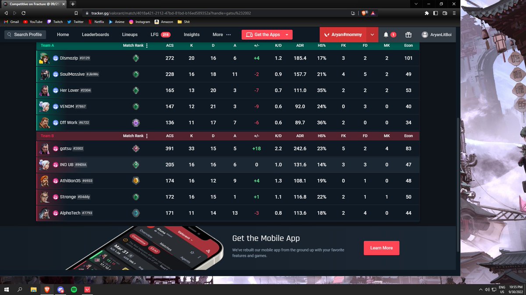Open a new browser tab
Screen dimensions: 526x295
coord(73,3)
